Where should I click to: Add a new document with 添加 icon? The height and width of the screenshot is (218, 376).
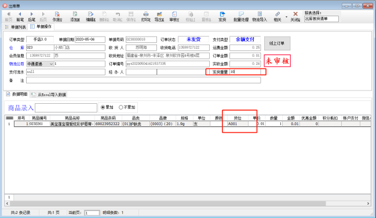pos(75,17)
